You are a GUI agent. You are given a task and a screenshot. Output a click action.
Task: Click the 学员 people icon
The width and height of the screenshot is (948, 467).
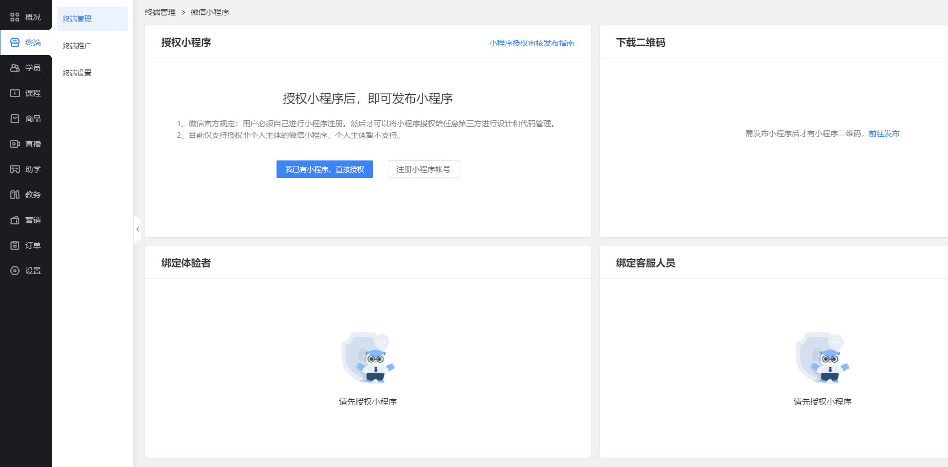tap(15, 68)
